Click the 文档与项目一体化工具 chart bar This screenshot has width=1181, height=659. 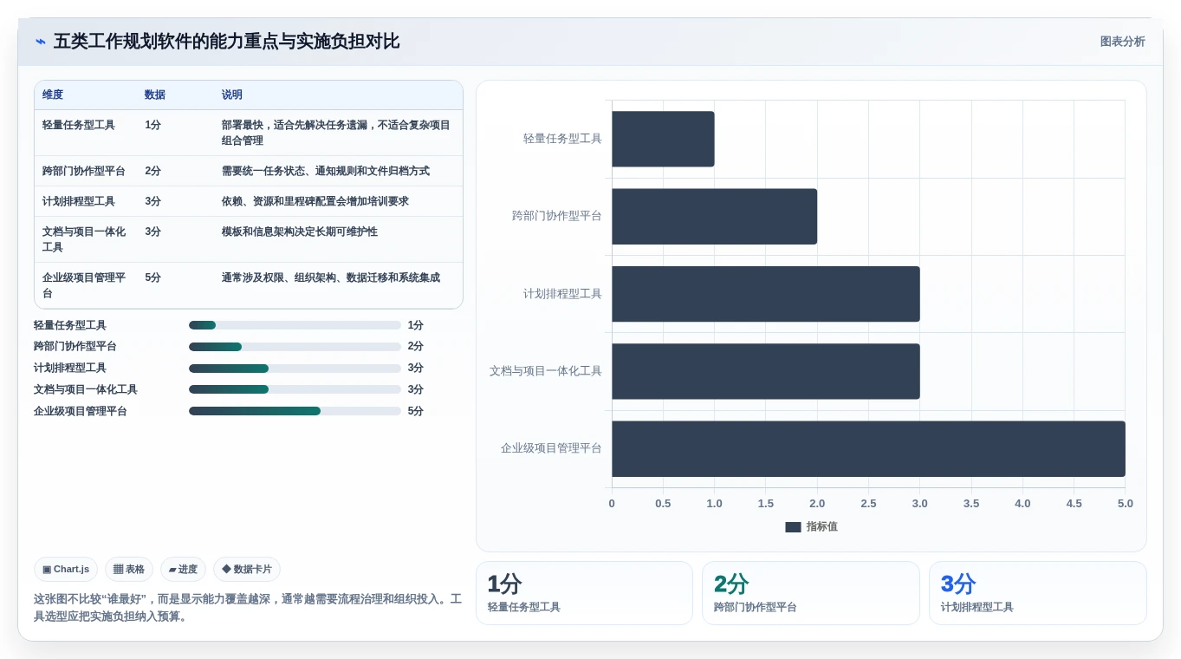[766, 371]
